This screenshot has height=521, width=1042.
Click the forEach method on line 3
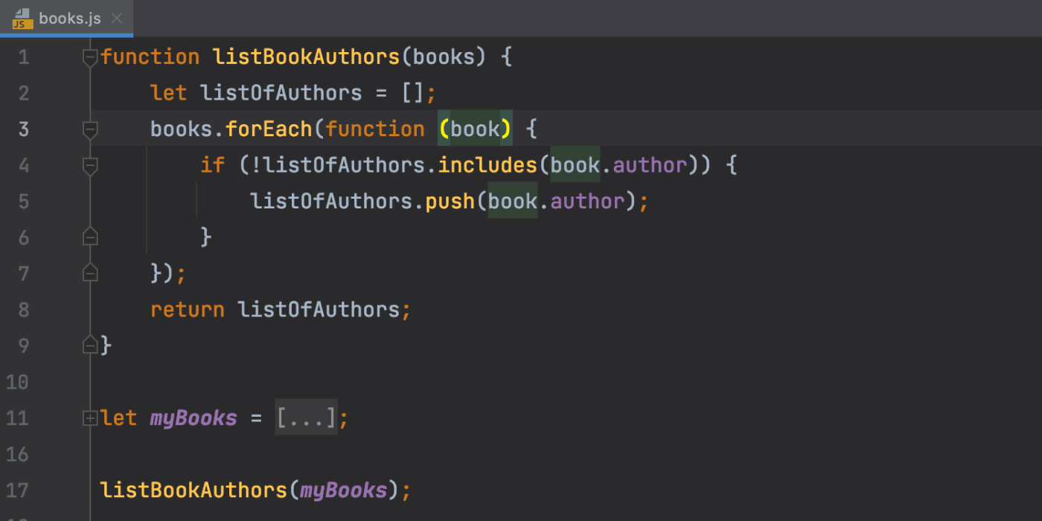point(269,130)
